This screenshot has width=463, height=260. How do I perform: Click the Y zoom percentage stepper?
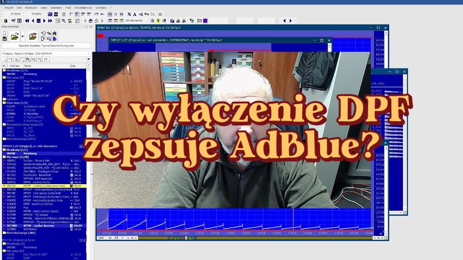pyautogui.click(x=44, y=14)
